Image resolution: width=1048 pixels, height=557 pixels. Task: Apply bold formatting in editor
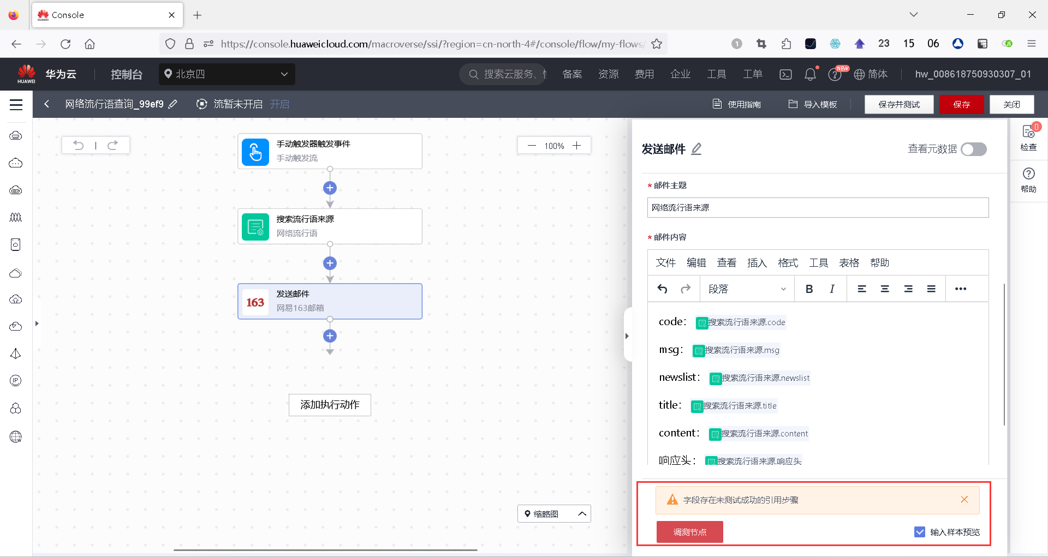pos(809,289)
